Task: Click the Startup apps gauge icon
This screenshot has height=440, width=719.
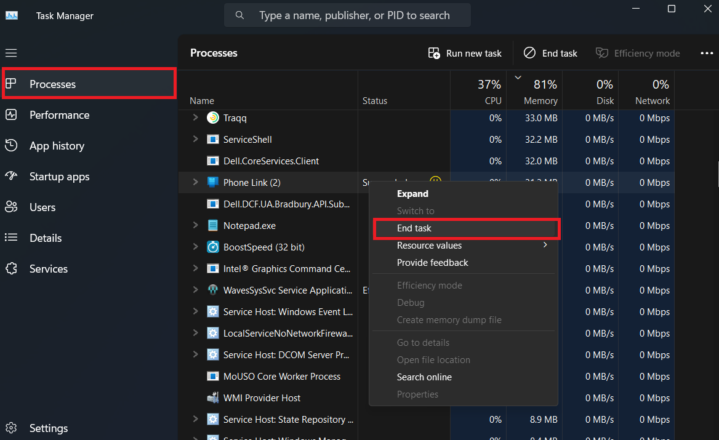Action: point(11,176)
